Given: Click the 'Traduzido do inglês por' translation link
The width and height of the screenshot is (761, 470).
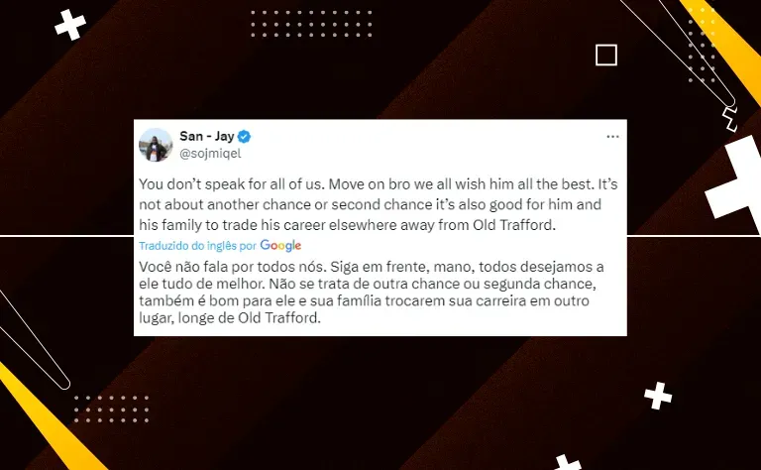Looking at the screenshot, I should pos(197,246).
